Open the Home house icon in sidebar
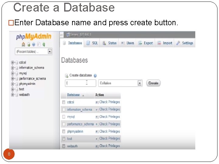 (23, 44)
